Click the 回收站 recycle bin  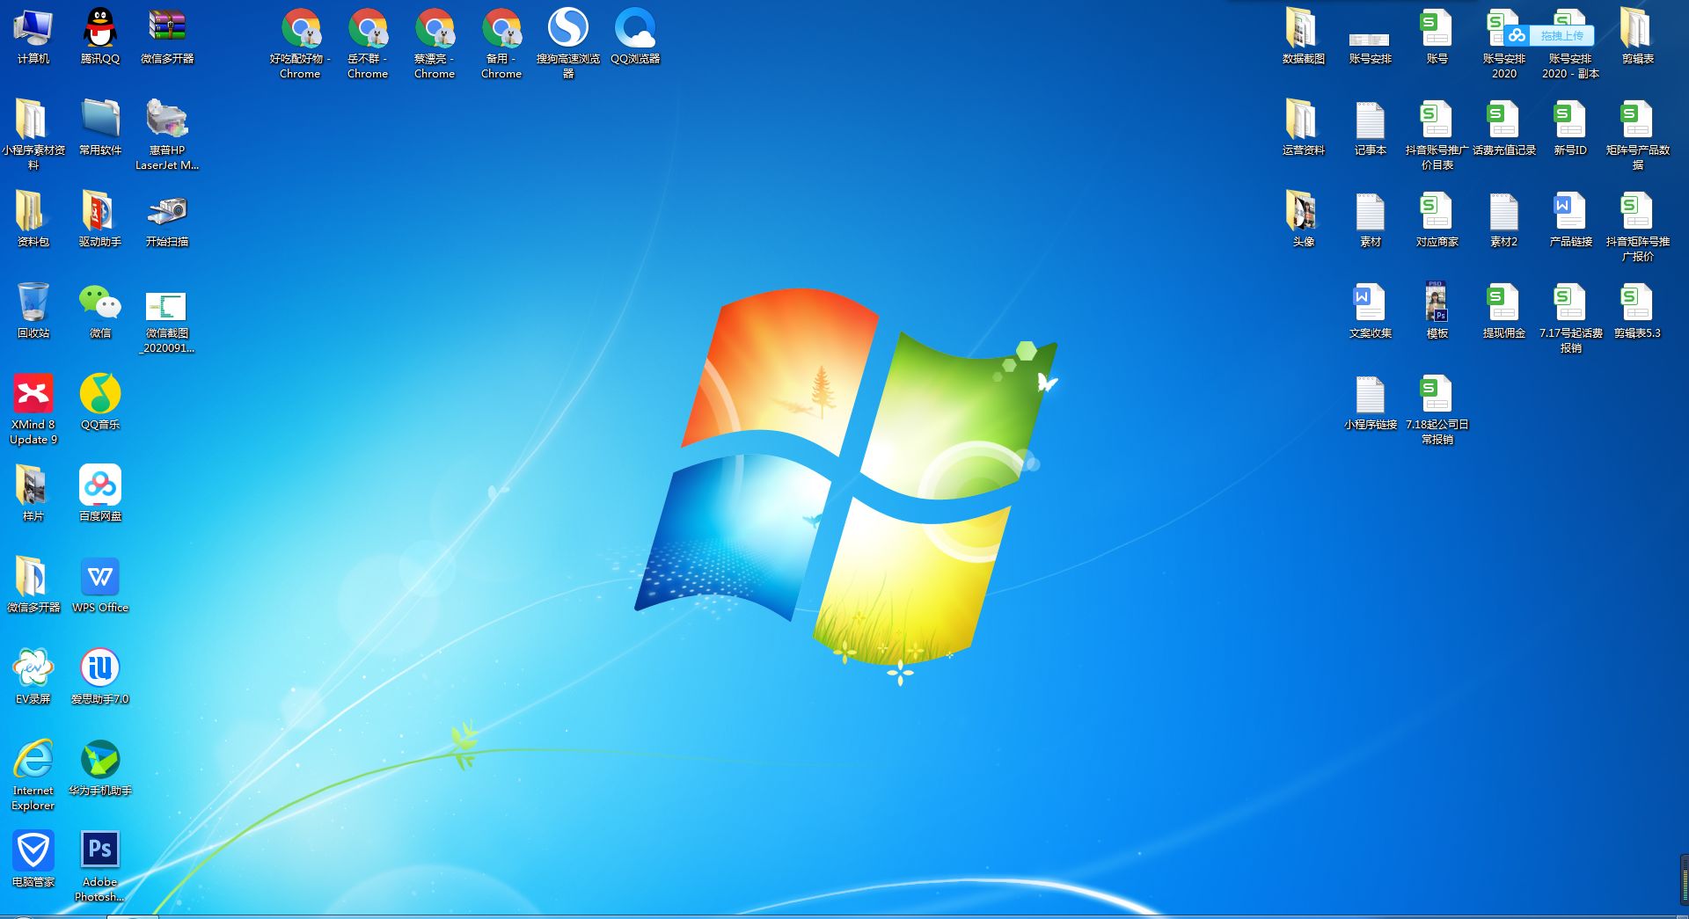tap(33, 304)
